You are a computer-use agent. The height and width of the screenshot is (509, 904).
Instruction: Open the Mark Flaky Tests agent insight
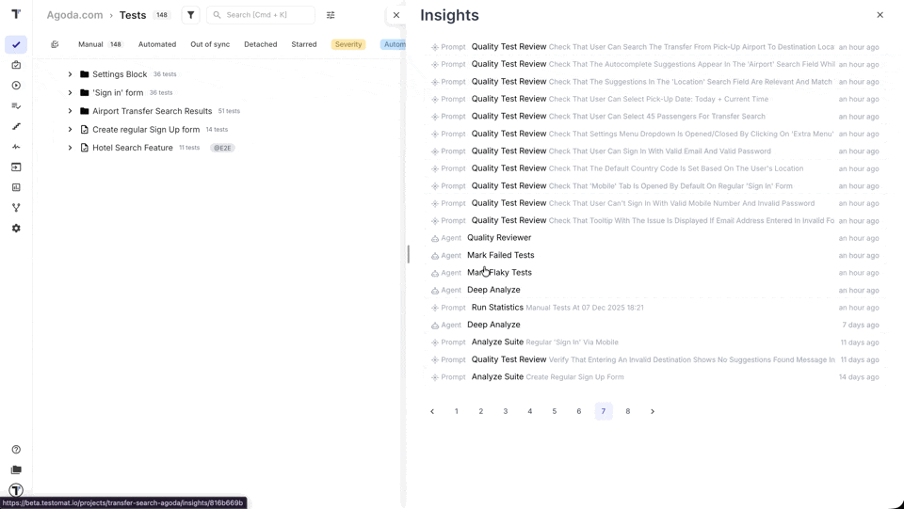point(655,272)
